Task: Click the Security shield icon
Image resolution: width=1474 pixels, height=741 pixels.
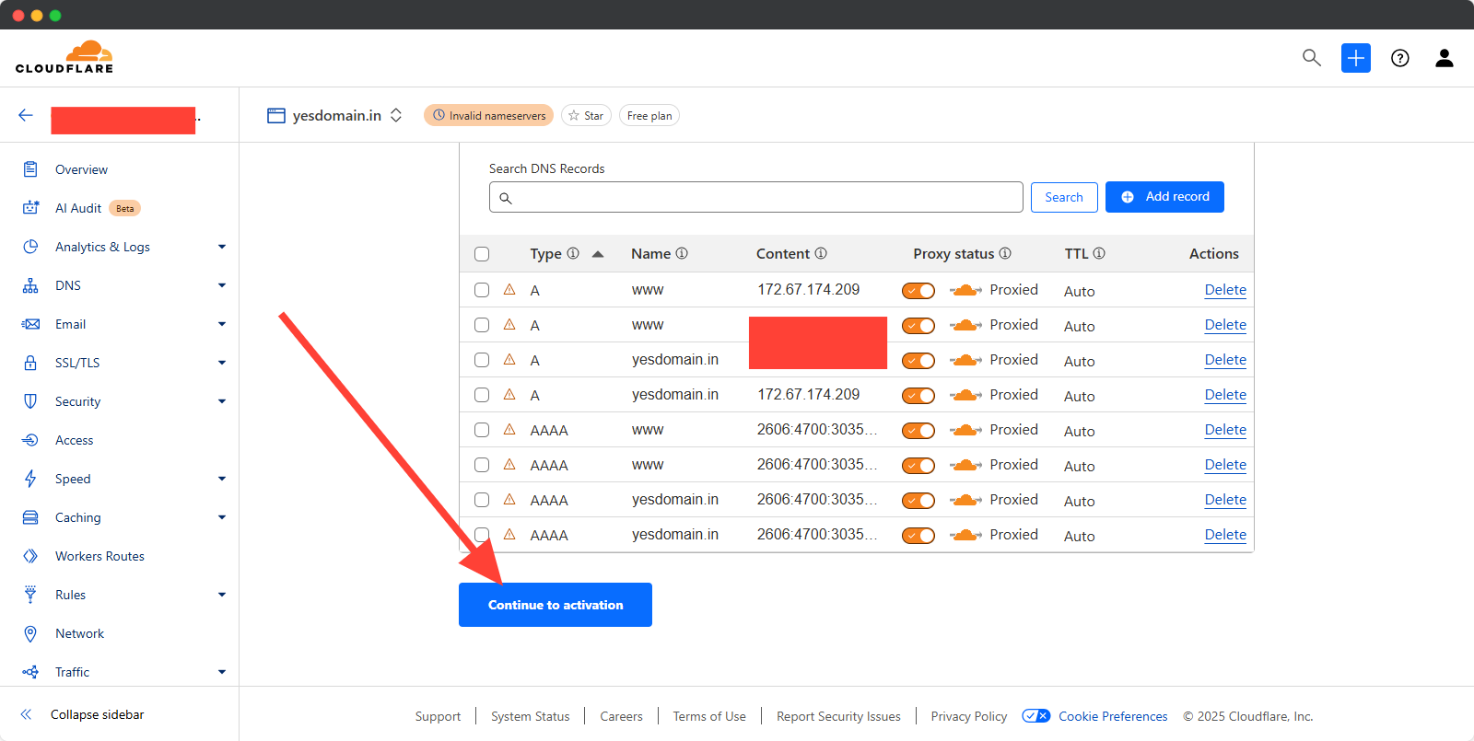Action: tap(30, 401)
